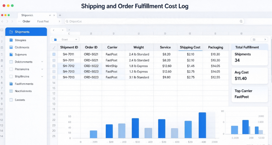Image resolution: width=272 pixels, height=145 pixels.
Task: Check the 3.1 lb Standard row checkbox
Action: click(54, 77)
